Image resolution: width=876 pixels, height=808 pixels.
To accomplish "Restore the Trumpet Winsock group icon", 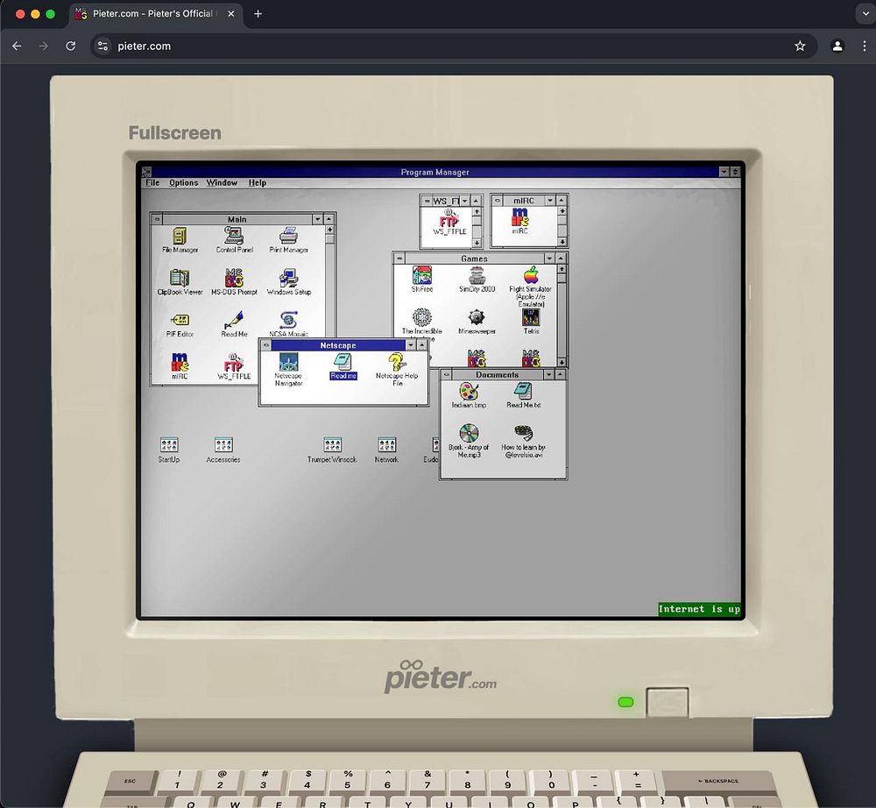I will [x=332, y=450].
